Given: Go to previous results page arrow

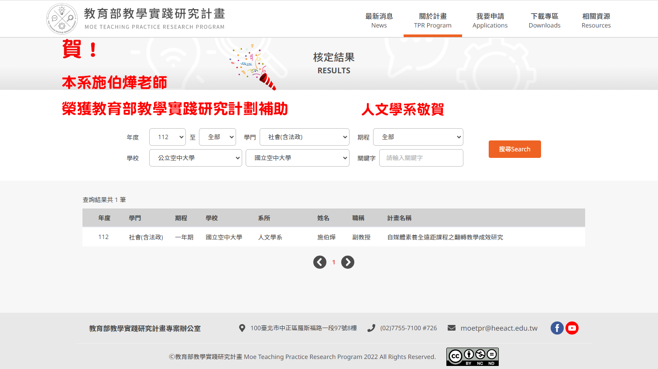Looking at the screenshot, I should click(320, 262).
